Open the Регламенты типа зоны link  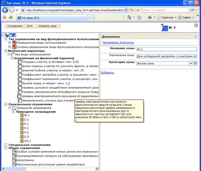118,43
